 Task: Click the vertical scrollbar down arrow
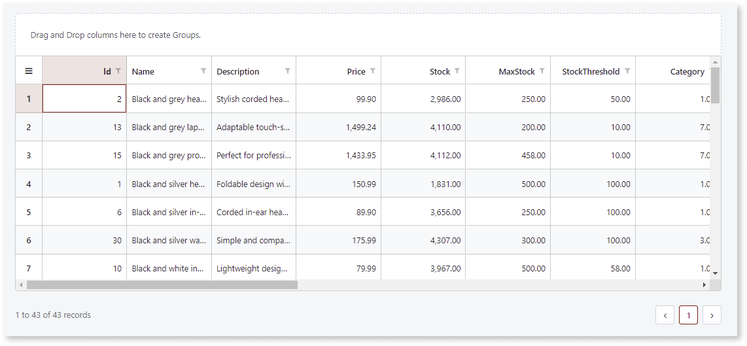715,273
